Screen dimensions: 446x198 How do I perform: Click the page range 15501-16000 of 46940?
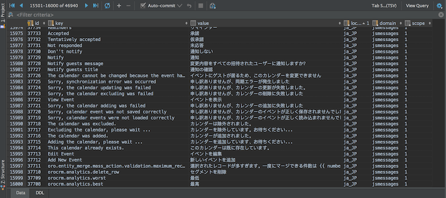coord(54,5)
